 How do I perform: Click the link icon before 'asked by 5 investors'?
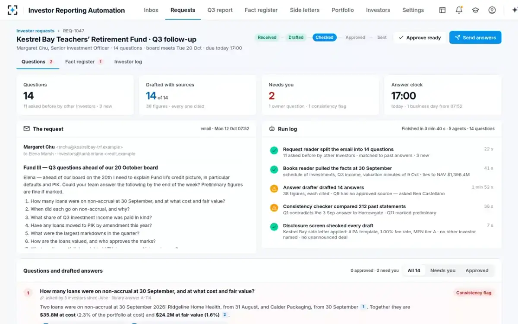coord(42,298)
